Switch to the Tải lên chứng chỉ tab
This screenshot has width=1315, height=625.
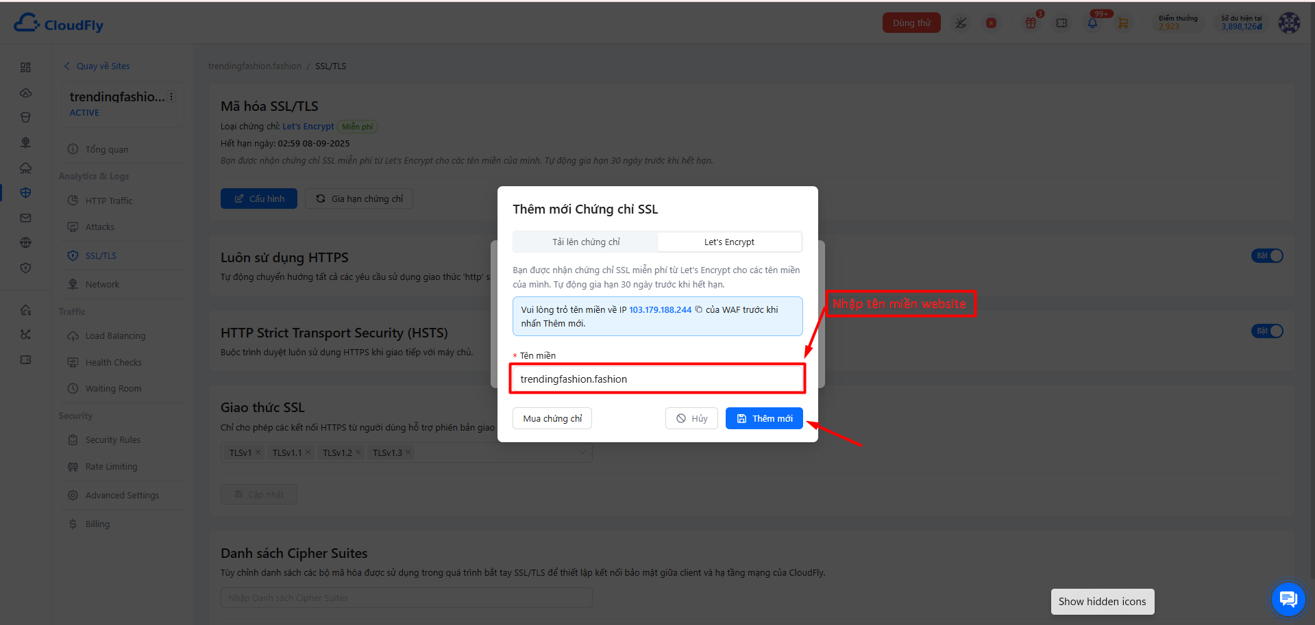click(586, 242)
